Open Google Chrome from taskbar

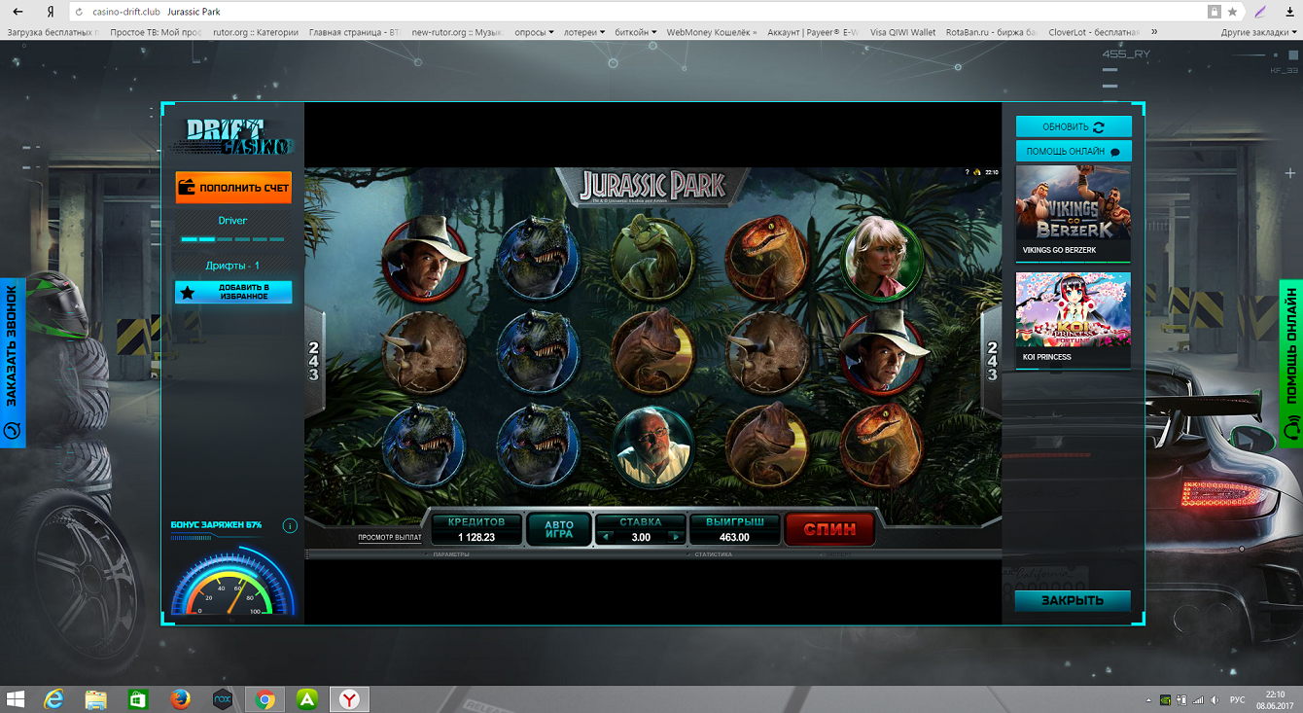pos(264,699)
